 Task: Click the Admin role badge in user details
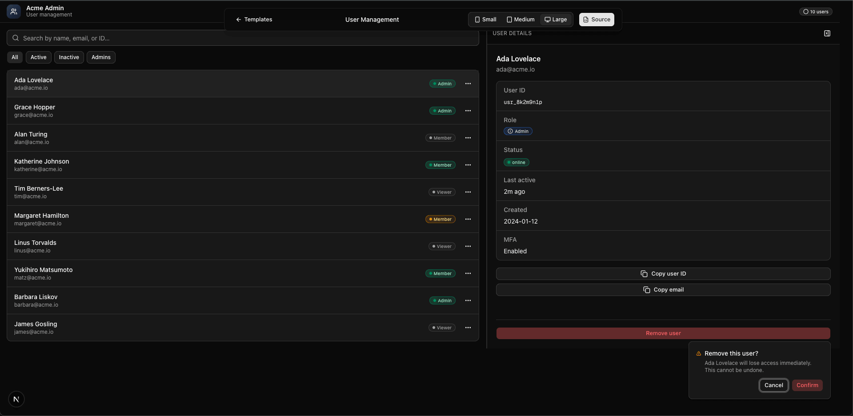518,131
